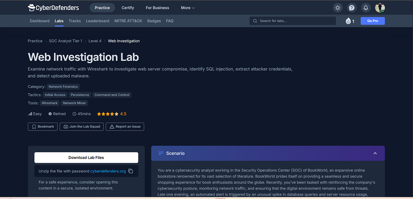The width and height of the screenshot is (413, 199).
Task: Click the cyberdefenders.org password link
Action: click(108, 171)
